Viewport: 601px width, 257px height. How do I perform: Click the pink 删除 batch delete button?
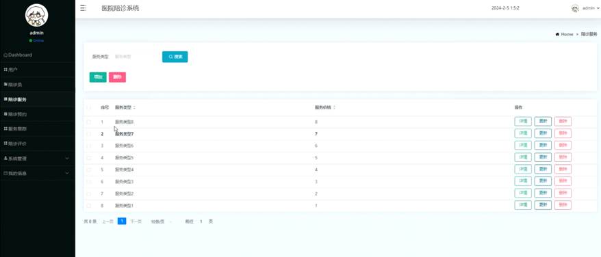click(x=117, y=77)
